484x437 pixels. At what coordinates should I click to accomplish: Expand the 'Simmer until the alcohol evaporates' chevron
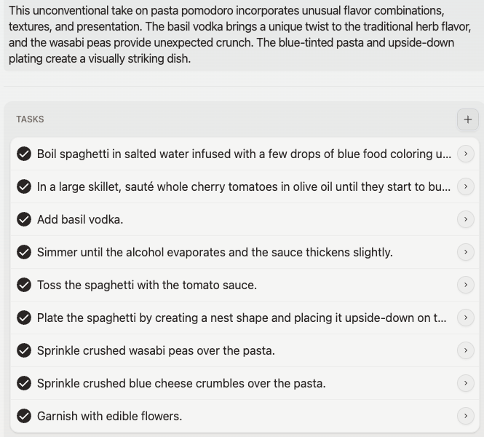click(x=466, y=252)
